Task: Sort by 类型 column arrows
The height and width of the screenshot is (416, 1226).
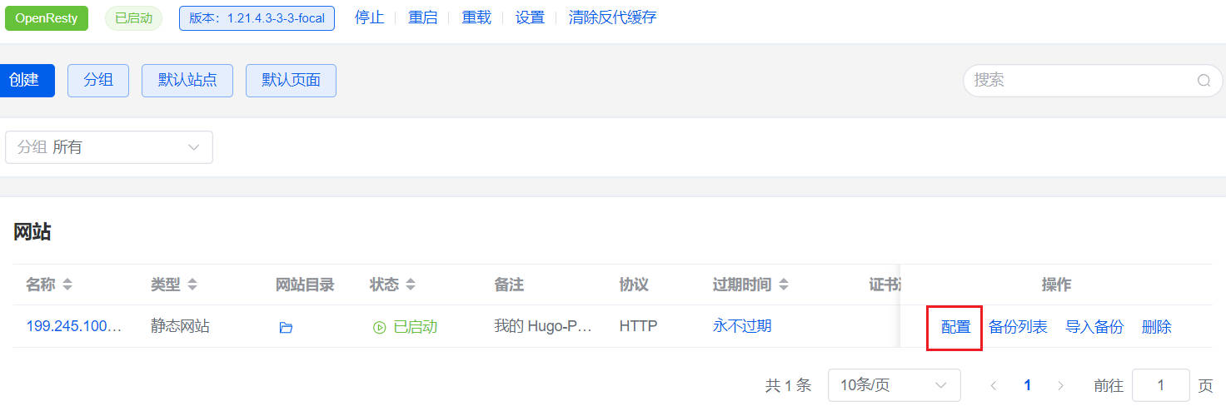Action: [192, 285]
